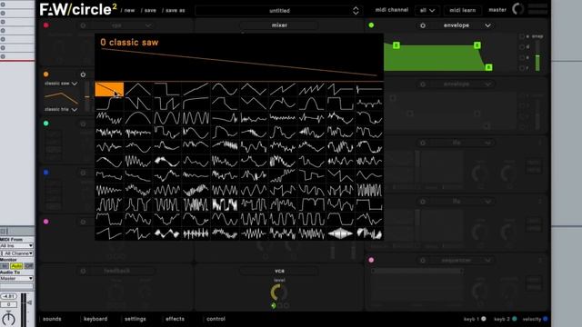Click the vca header label

[x=279, y=271]
